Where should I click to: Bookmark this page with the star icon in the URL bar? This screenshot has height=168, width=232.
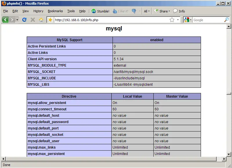[x=172, y=20]
